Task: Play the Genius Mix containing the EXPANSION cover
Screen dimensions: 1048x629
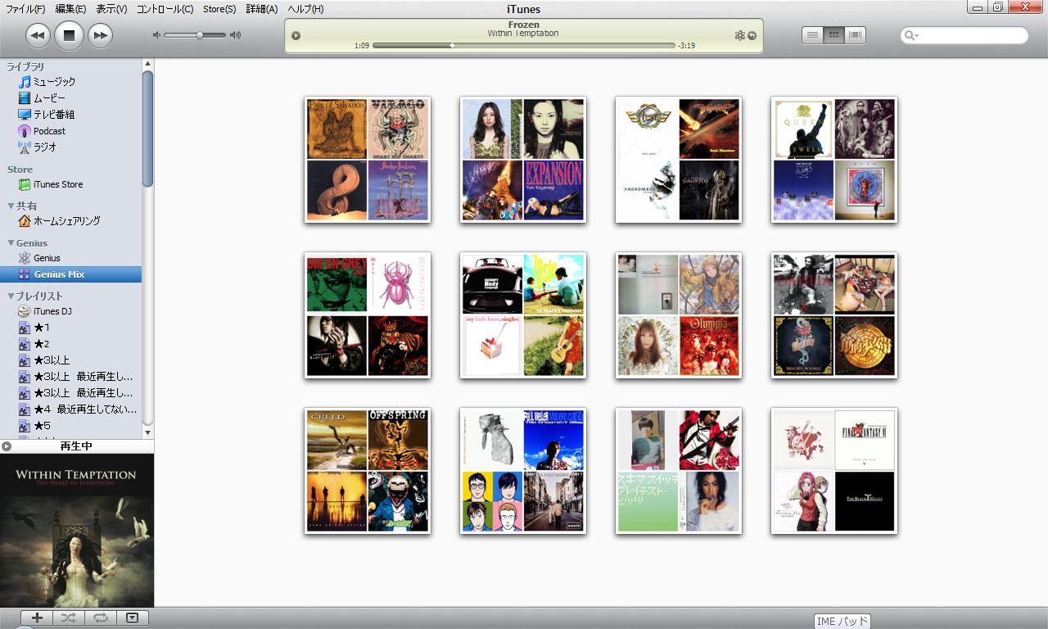Action: [523, 160]
